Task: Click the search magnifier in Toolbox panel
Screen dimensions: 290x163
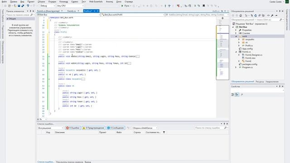Action: click(x=31, y=15)
